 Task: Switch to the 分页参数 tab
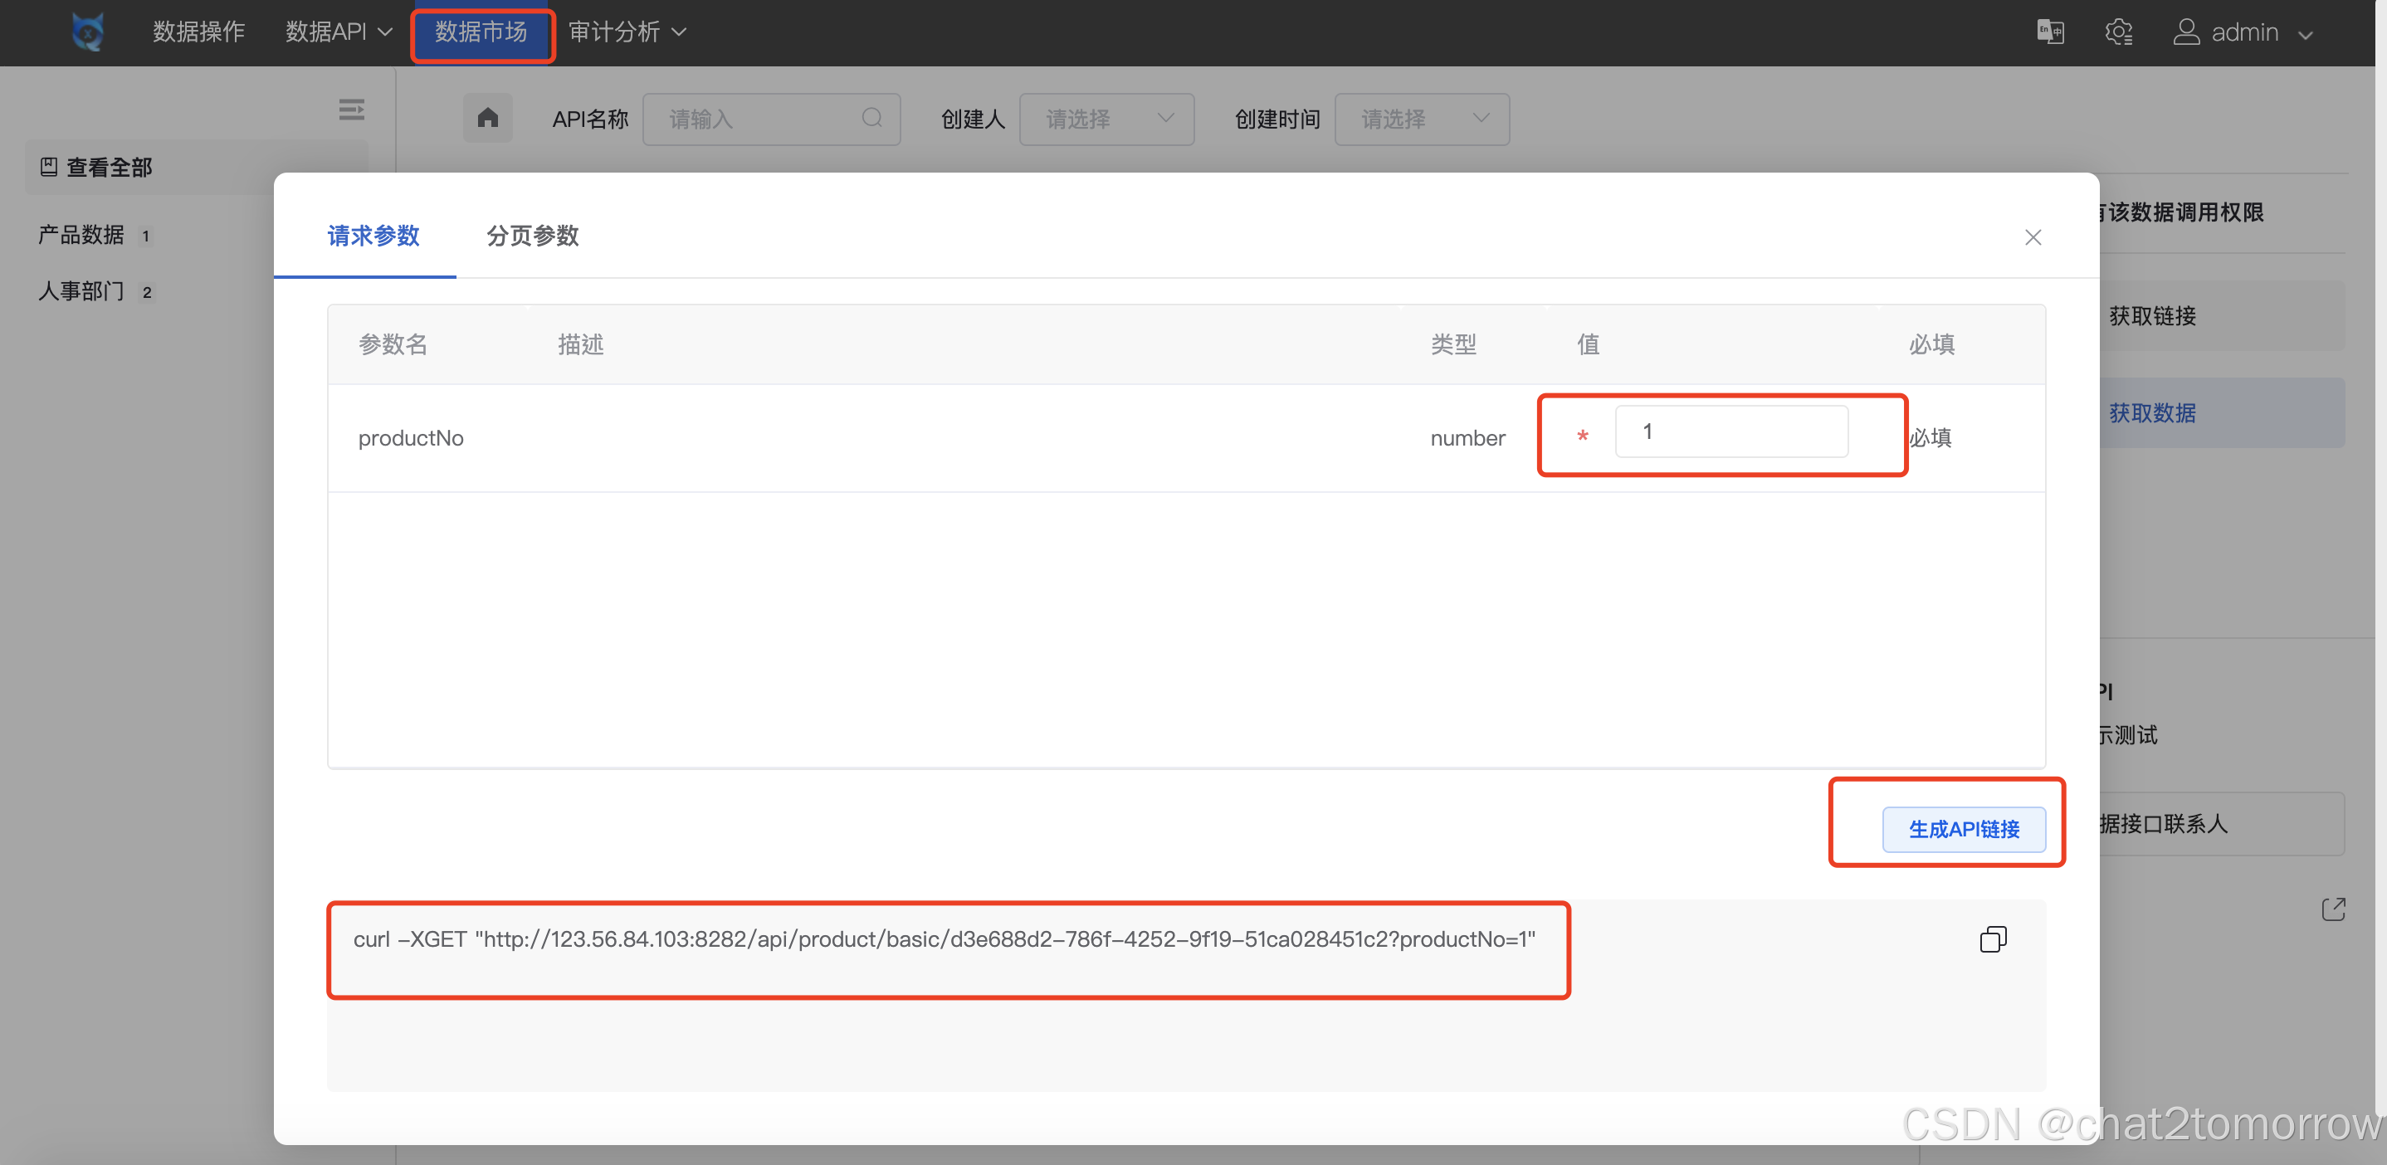pyautogui.click(x=532, y=235)
